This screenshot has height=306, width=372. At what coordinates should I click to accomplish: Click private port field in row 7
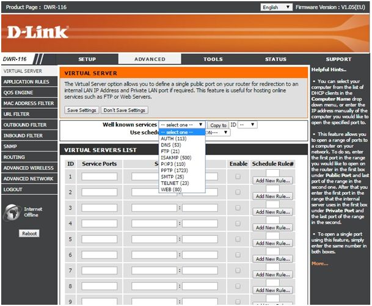(200, 271)
